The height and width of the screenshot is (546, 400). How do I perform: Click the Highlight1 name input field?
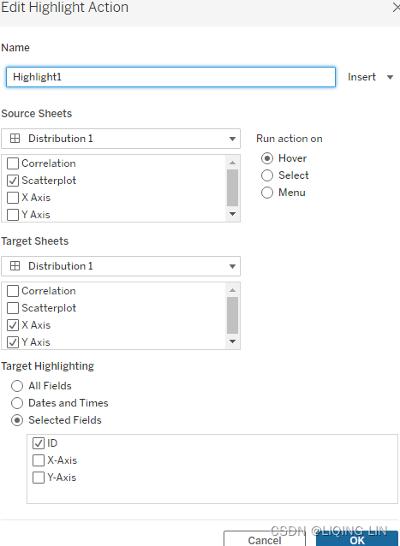pyautogui.click(x=170, y=77)
